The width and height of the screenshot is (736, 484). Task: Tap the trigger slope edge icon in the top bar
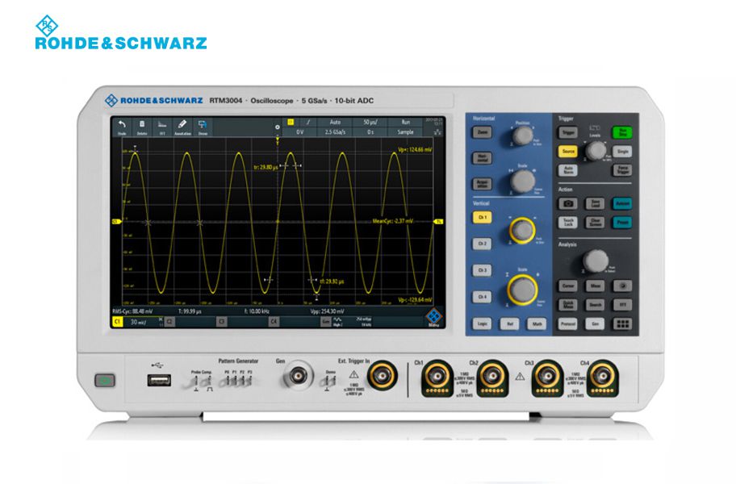308,122
